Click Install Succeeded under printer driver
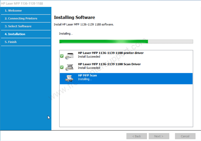201x141 pixels. click(89, 56)
